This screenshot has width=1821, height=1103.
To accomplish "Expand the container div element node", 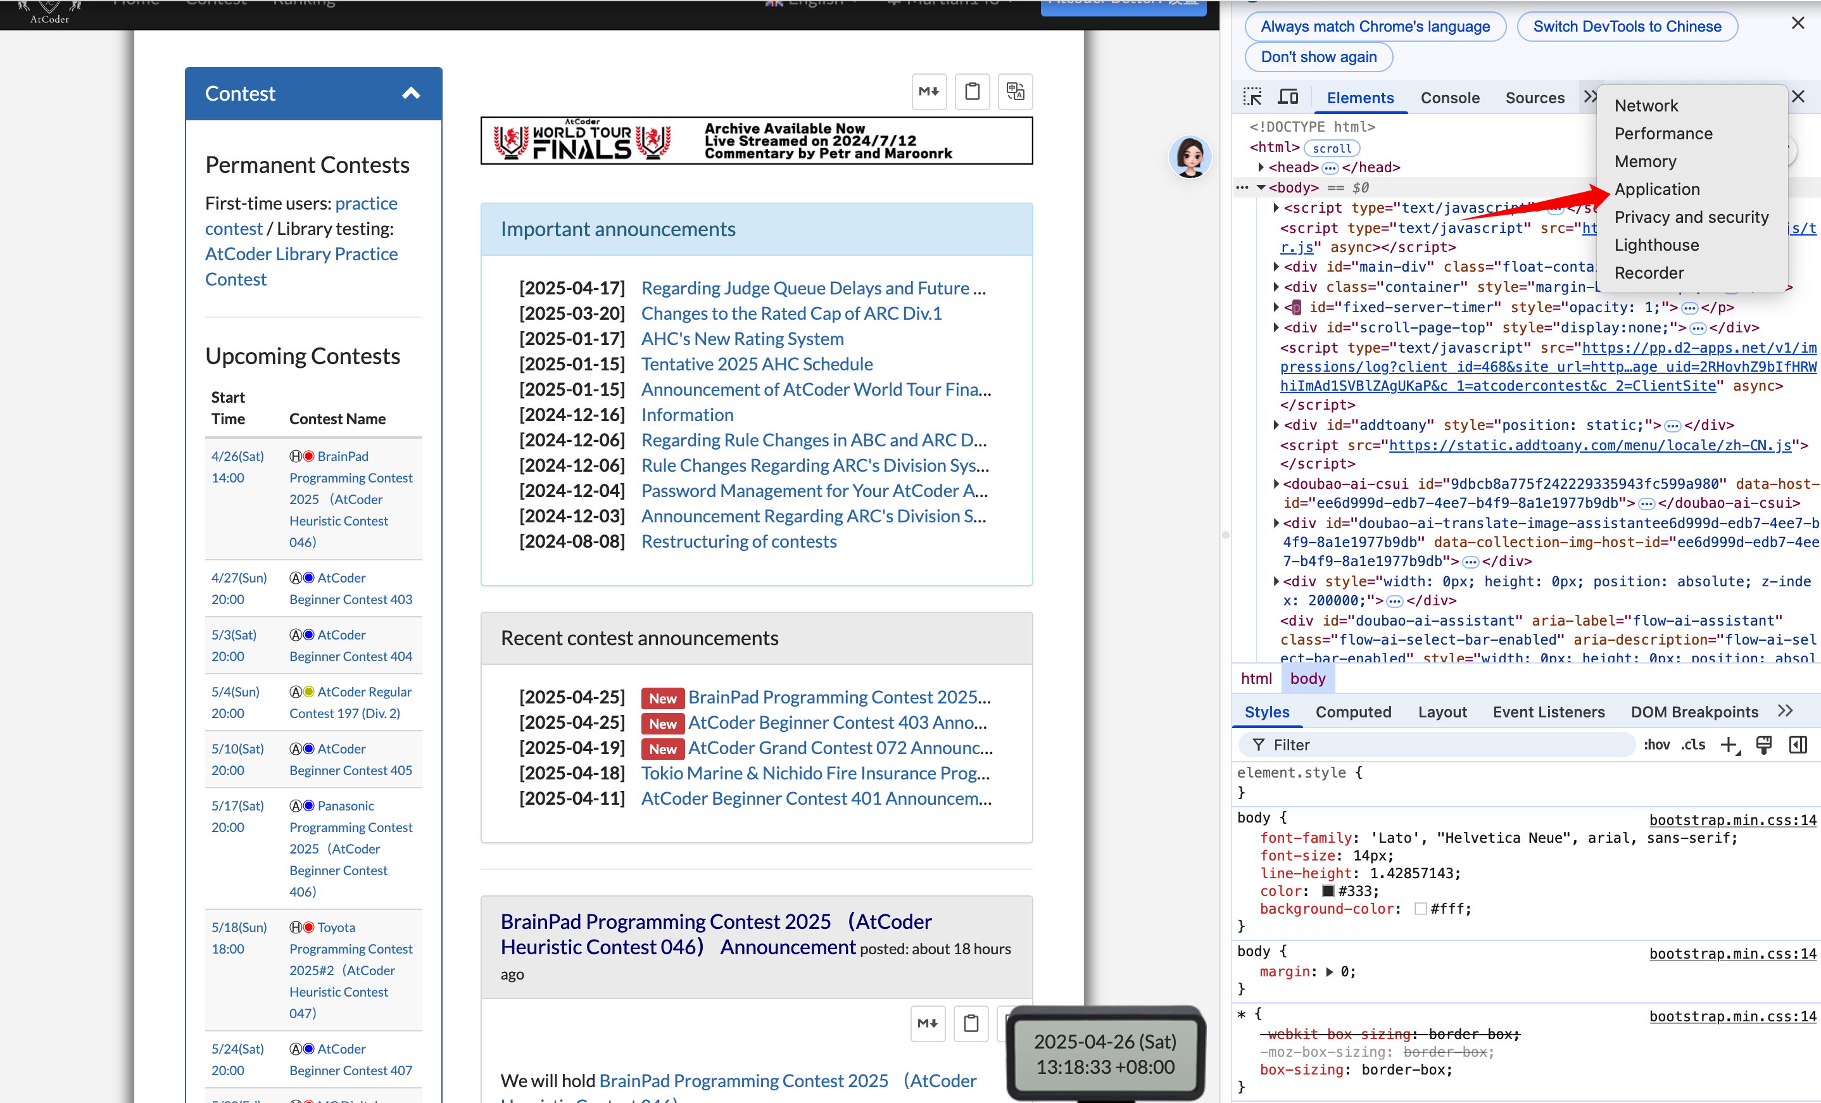I will point(1276,287).
